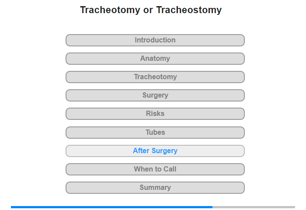This screenshot has height=210, width=306.
Task: Open the When to Call section
Action: [x=155, y=169]
